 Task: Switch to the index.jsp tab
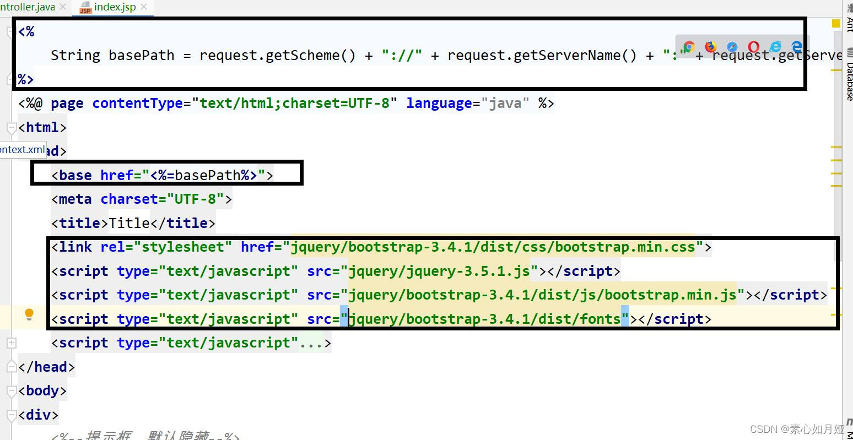click(115, 7)
